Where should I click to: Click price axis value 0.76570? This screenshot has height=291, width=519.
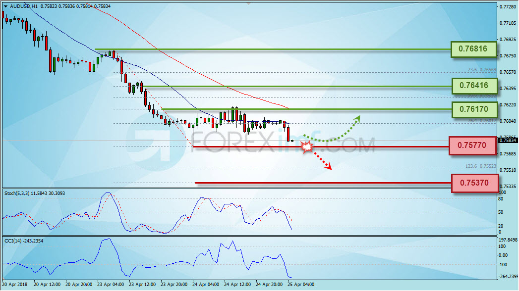[x=508, y=72]
